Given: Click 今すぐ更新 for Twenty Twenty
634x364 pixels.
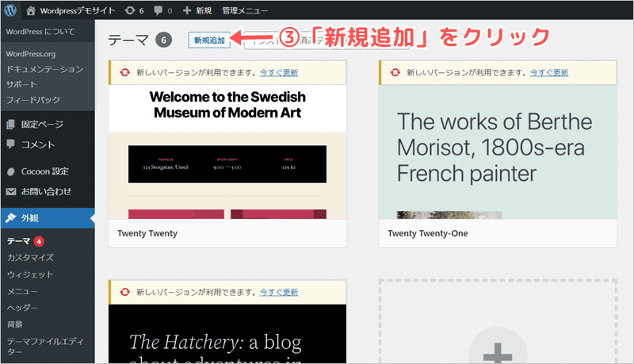Looking at the screenshot, I should click(x=279, y=72).
